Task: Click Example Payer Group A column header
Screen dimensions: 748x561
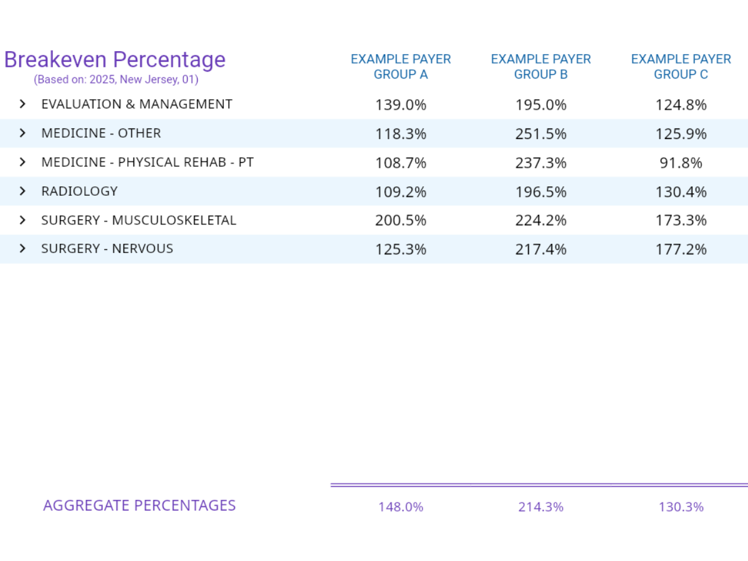Action: [401, 67]
